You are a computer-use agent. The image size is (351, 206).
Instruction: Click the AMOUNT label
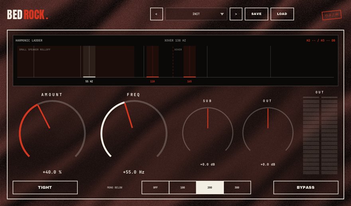[x=52, y=94]
